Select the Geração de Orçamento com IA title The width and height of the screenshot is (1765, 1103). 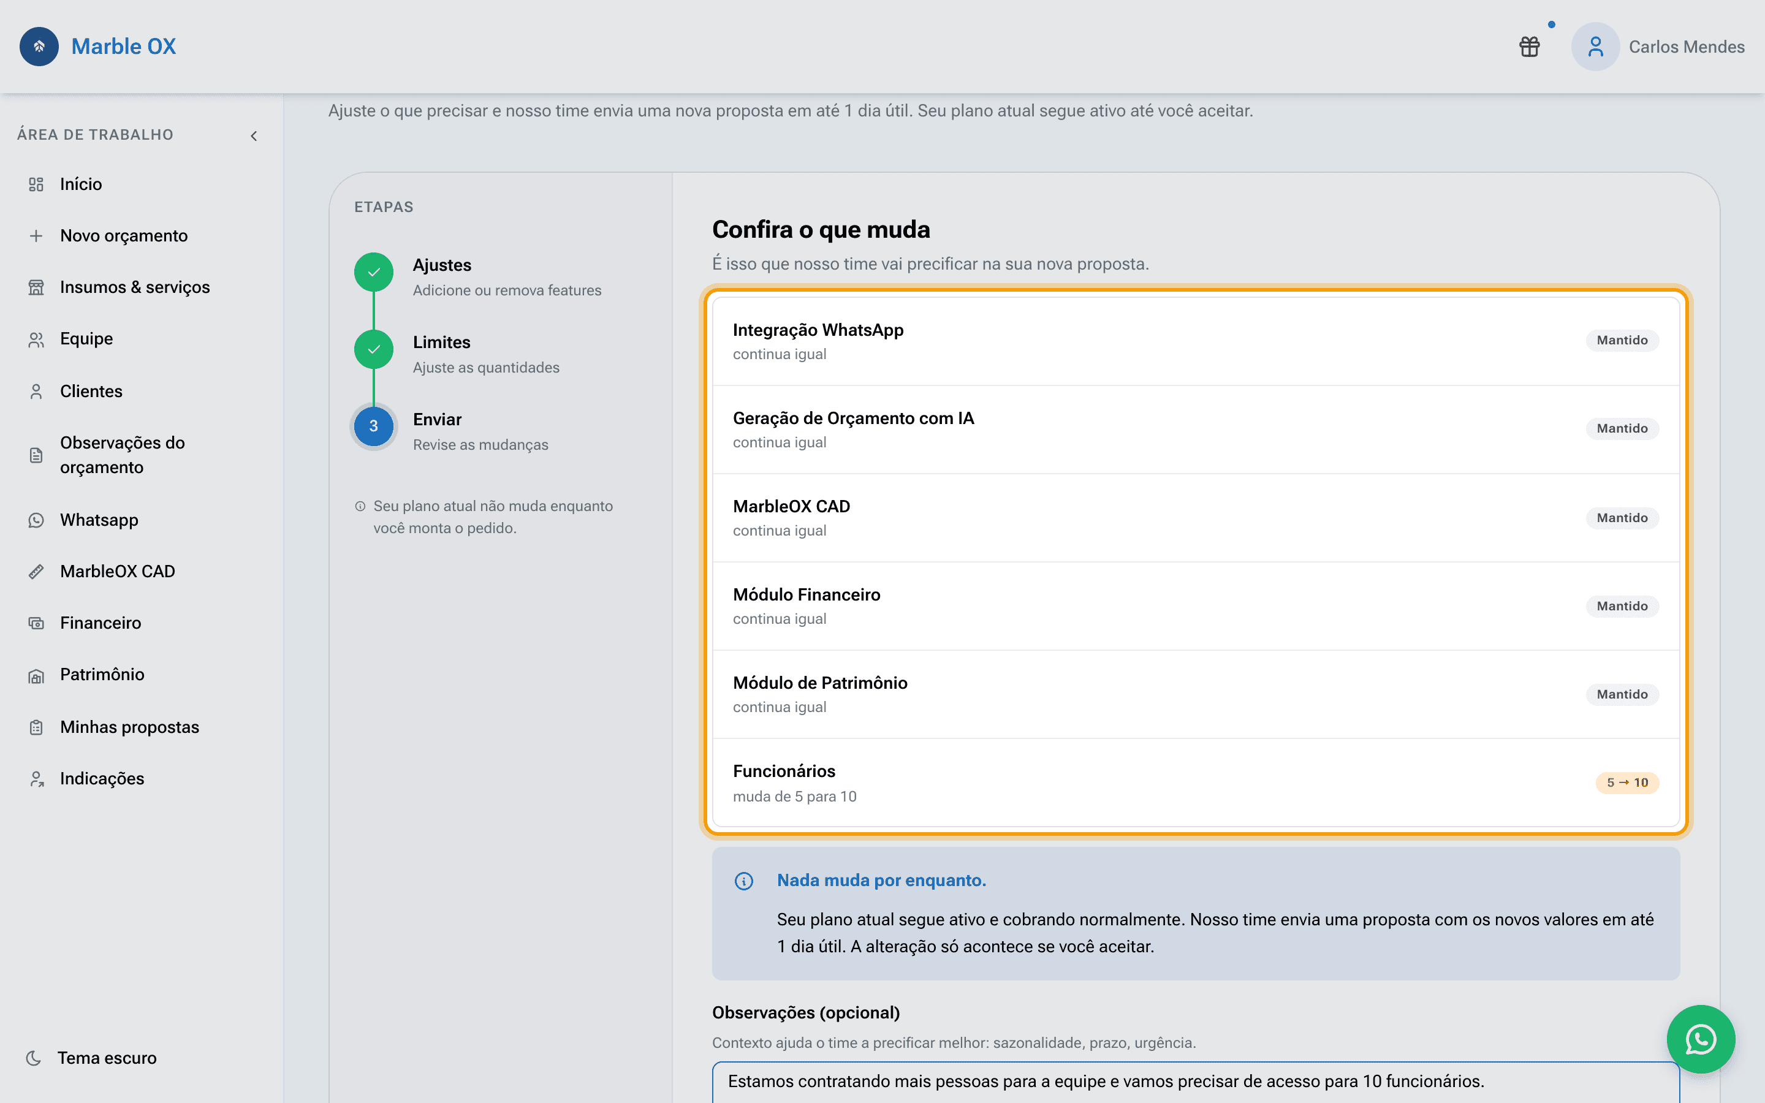pos(853,419)
